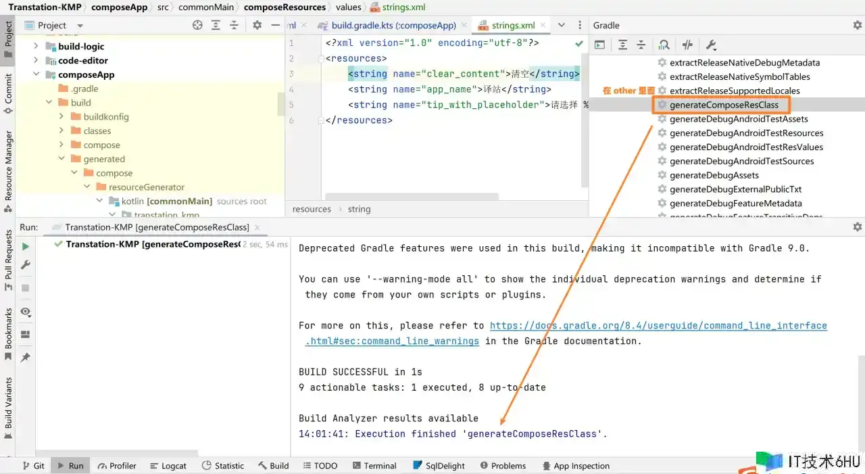Click the Execute Gradle Task icon
Viewport: 865px width, 474px height.
[x=599, y=45]
